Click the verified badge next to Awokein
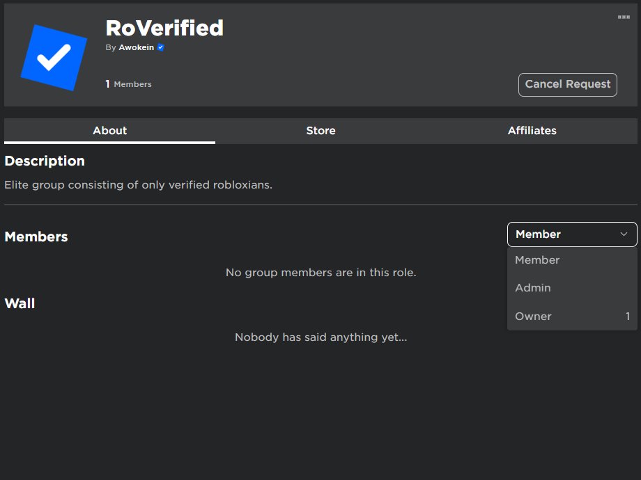This screenshot has width=641, height=480. [x=161, y=47]
